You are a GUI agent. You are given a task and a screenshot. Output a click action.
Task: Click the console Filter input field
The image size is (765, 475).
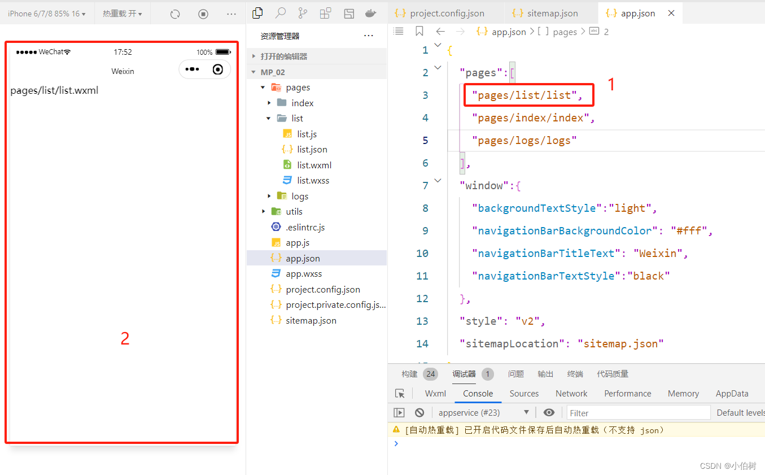coord(638,412)
